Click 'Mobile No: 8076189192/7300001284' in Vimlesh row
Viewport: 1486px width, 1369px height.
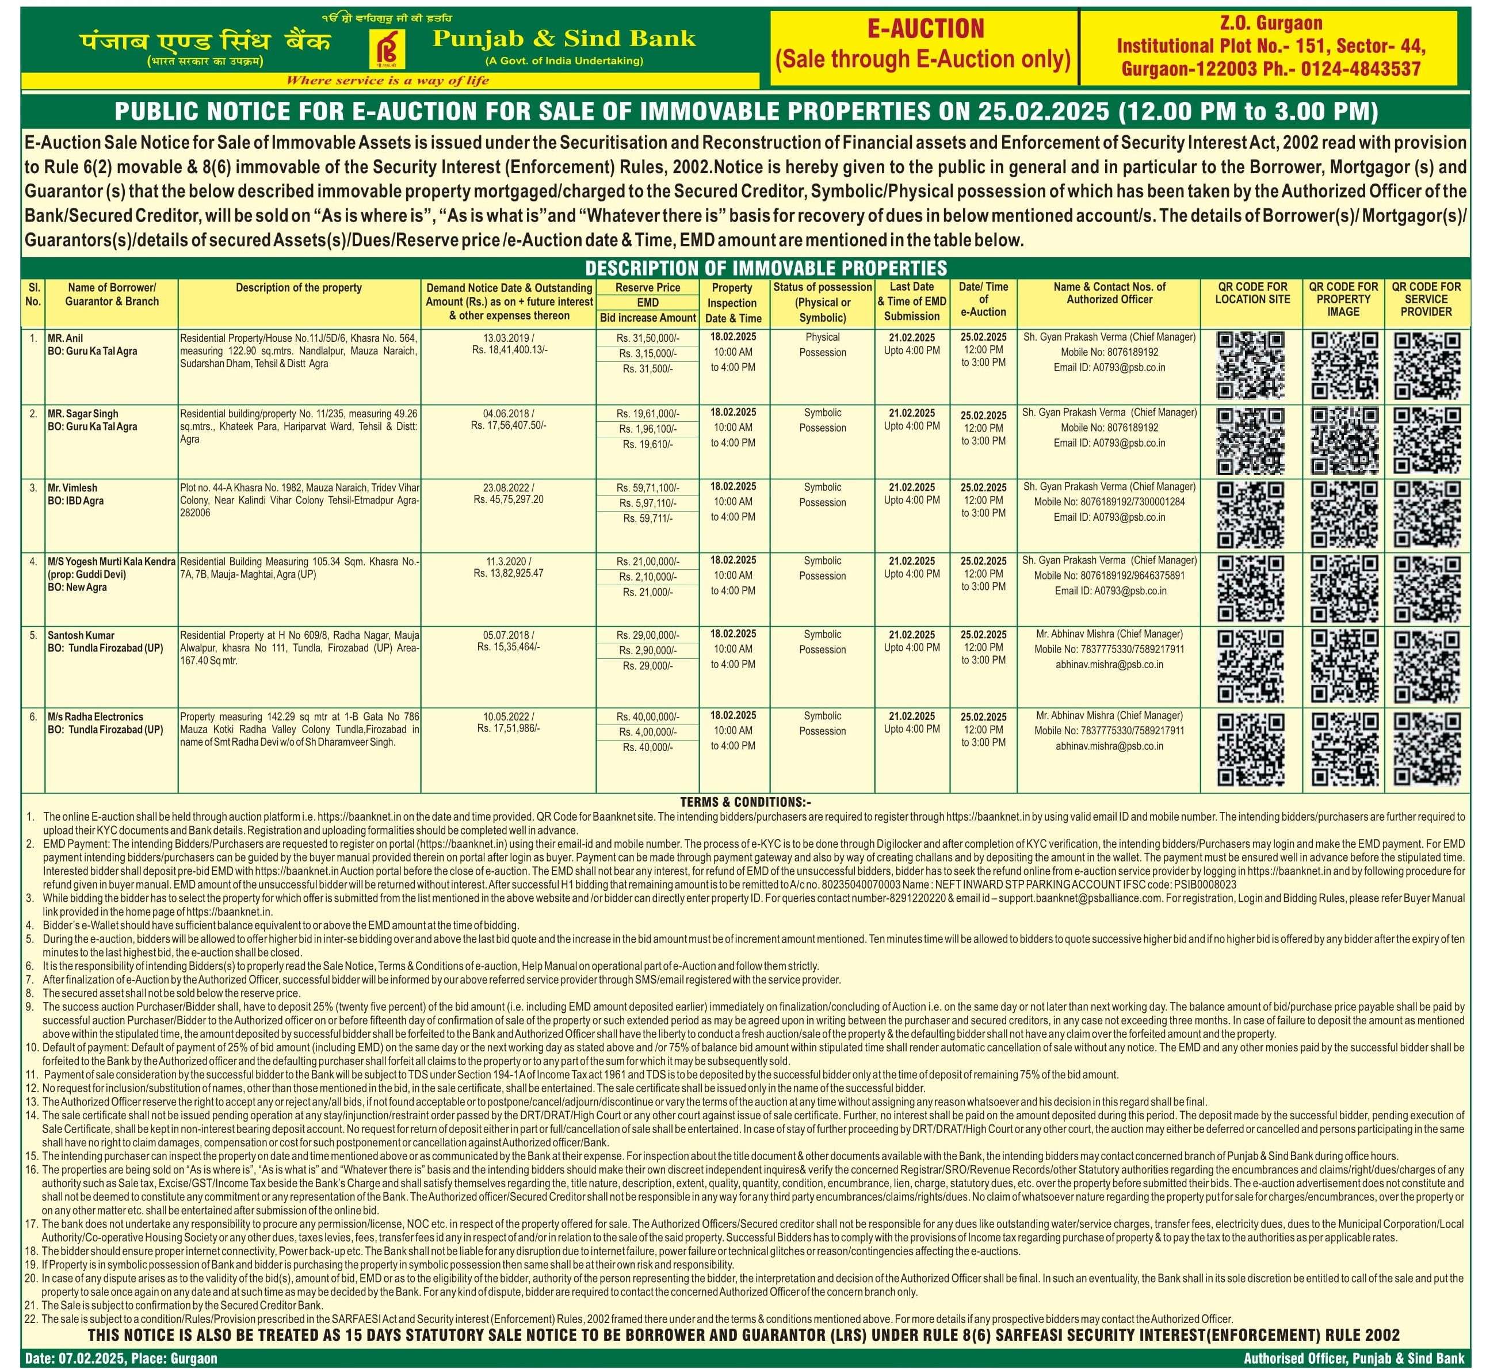point(1109,502)
